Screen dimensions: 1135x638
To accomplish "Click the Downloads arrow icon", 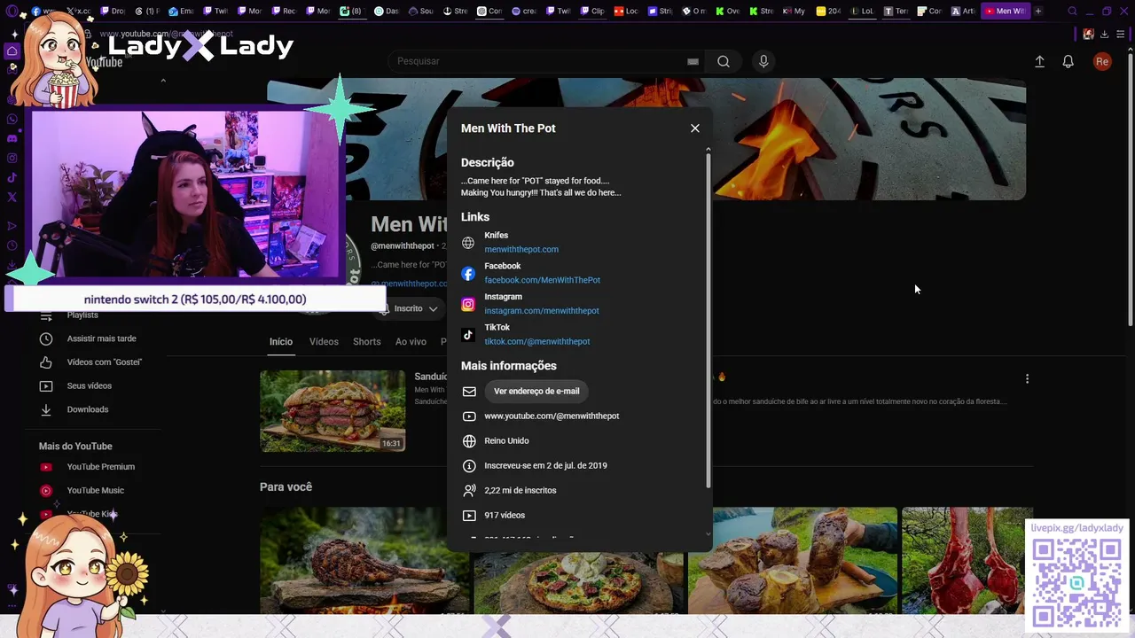I will tap(46, 409).
